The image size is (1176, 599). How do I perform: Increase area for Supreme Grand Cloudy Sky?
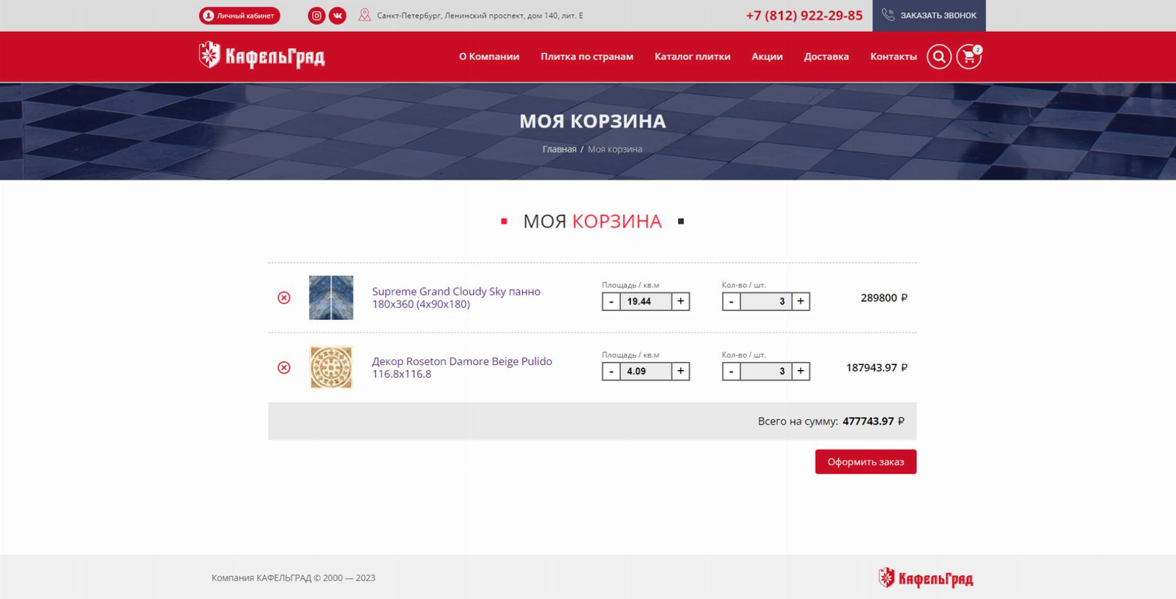pos(680,301)
